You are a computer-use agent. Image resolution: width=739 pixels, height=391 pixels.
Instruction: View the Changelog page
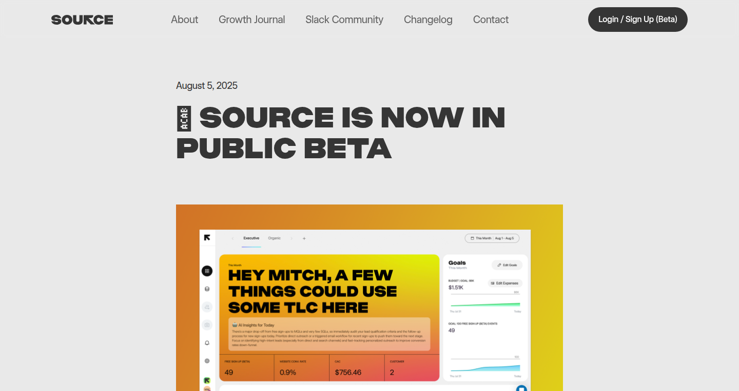pos(428,20)
